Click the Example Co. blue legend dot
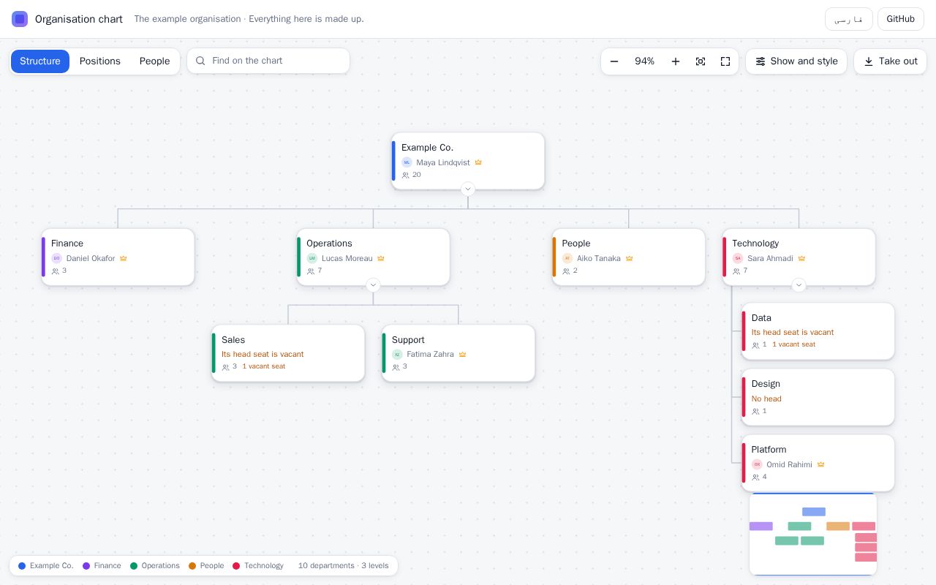The image size is (936, 585). pyautogui.click(x=22, y=566)
